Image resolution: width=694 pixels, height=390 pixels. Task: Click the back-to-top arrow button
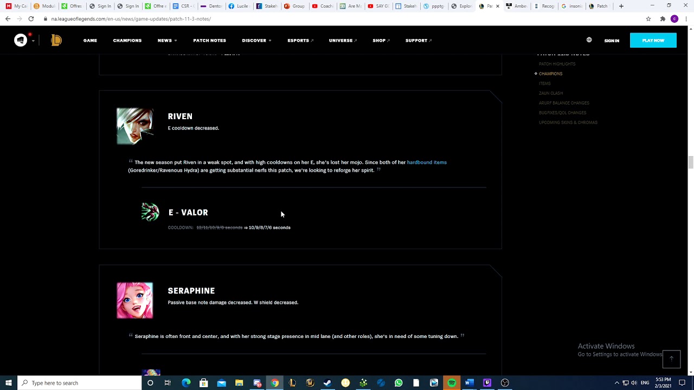(x=671, y=359)
